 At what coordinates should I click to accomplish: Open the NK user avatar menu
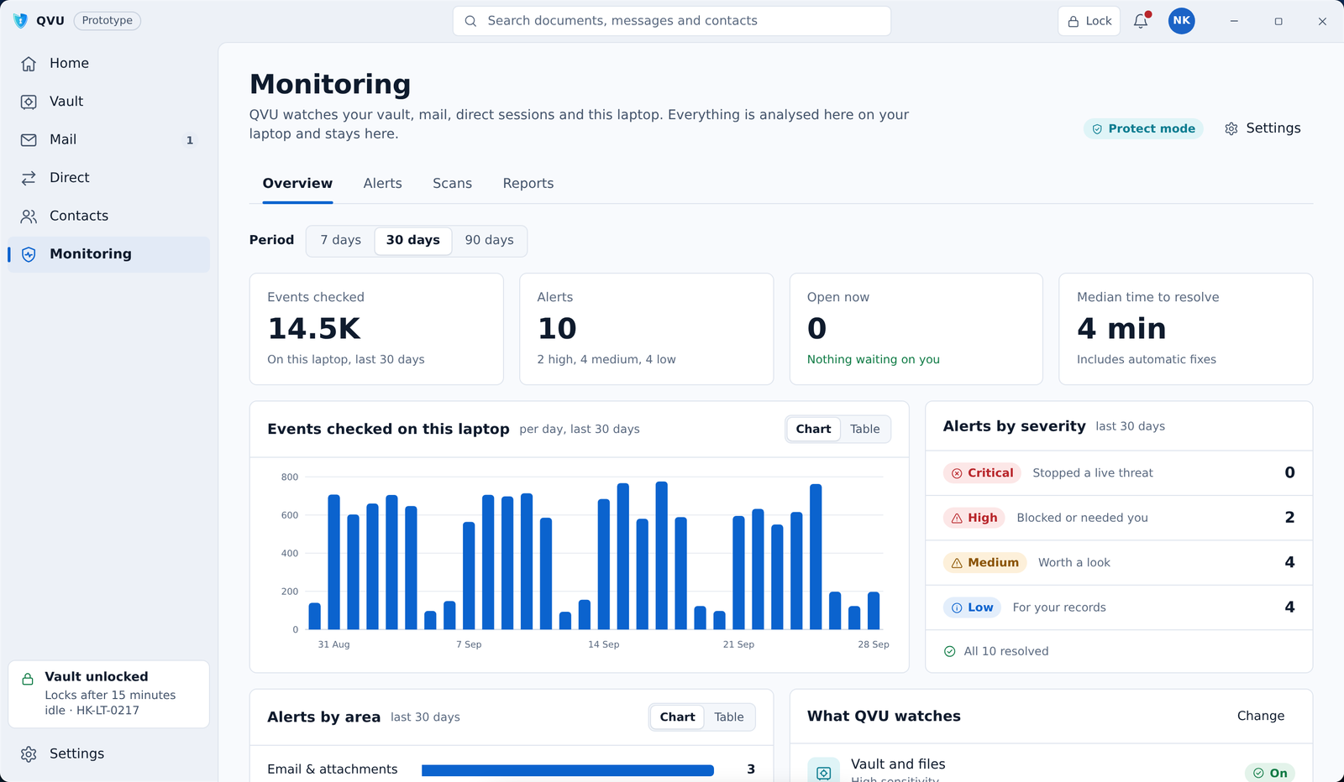pyautogui.click(x=1182, y=21)
